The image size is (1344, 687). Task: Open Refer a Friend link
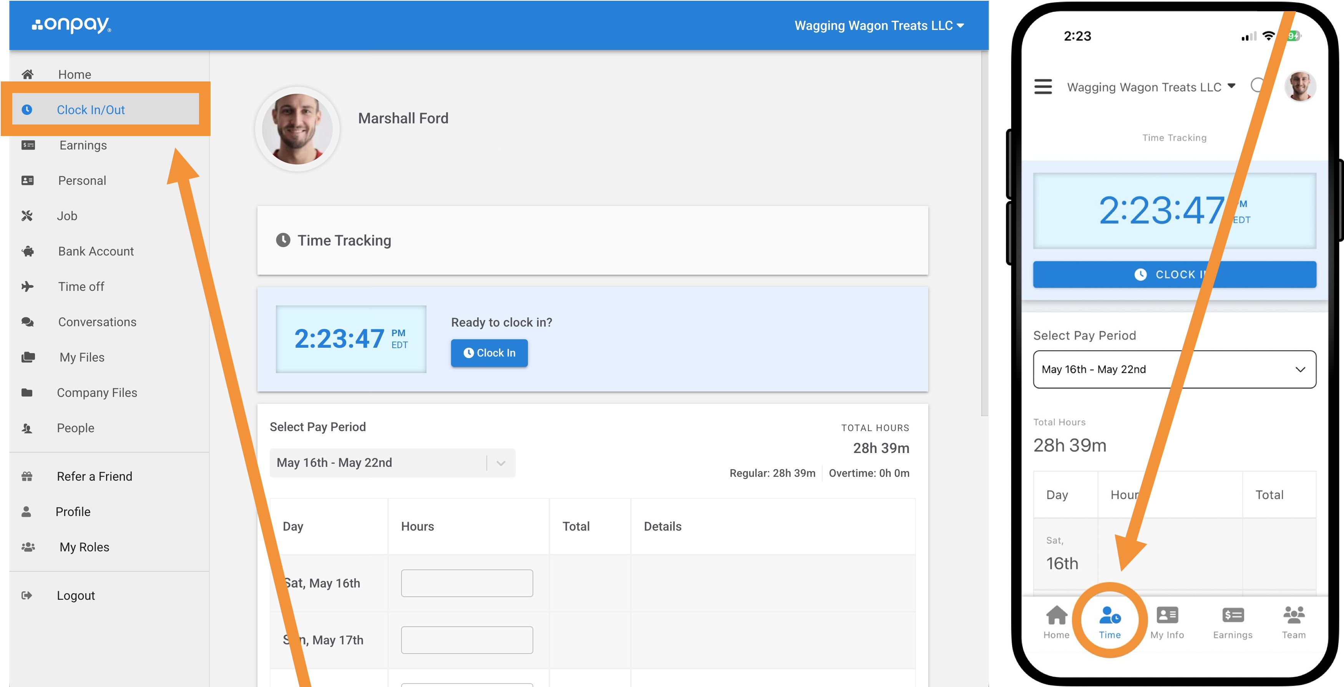tap(95, 476)
